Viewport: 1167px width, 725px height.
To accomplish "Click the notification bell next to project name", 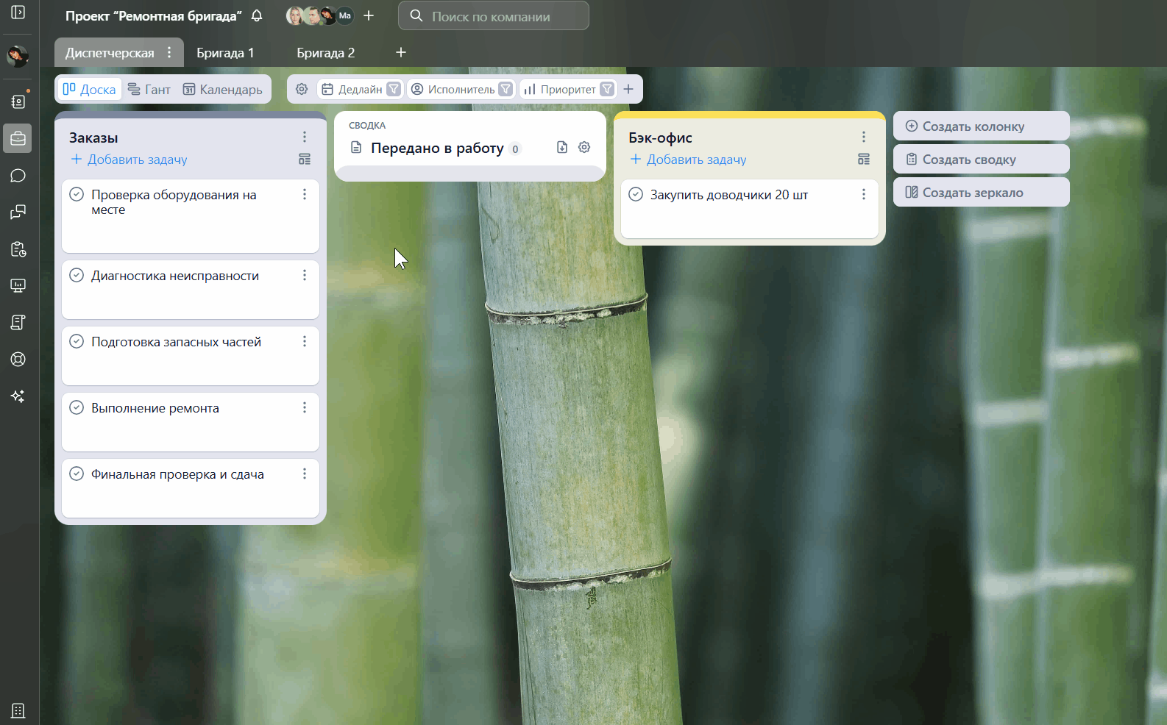I will click(x=257, y=16).
